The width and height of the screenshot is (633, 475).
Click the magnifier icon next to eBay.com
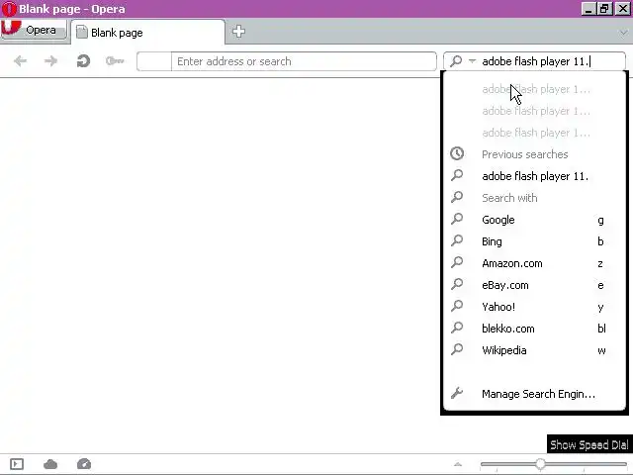(457, 284)
